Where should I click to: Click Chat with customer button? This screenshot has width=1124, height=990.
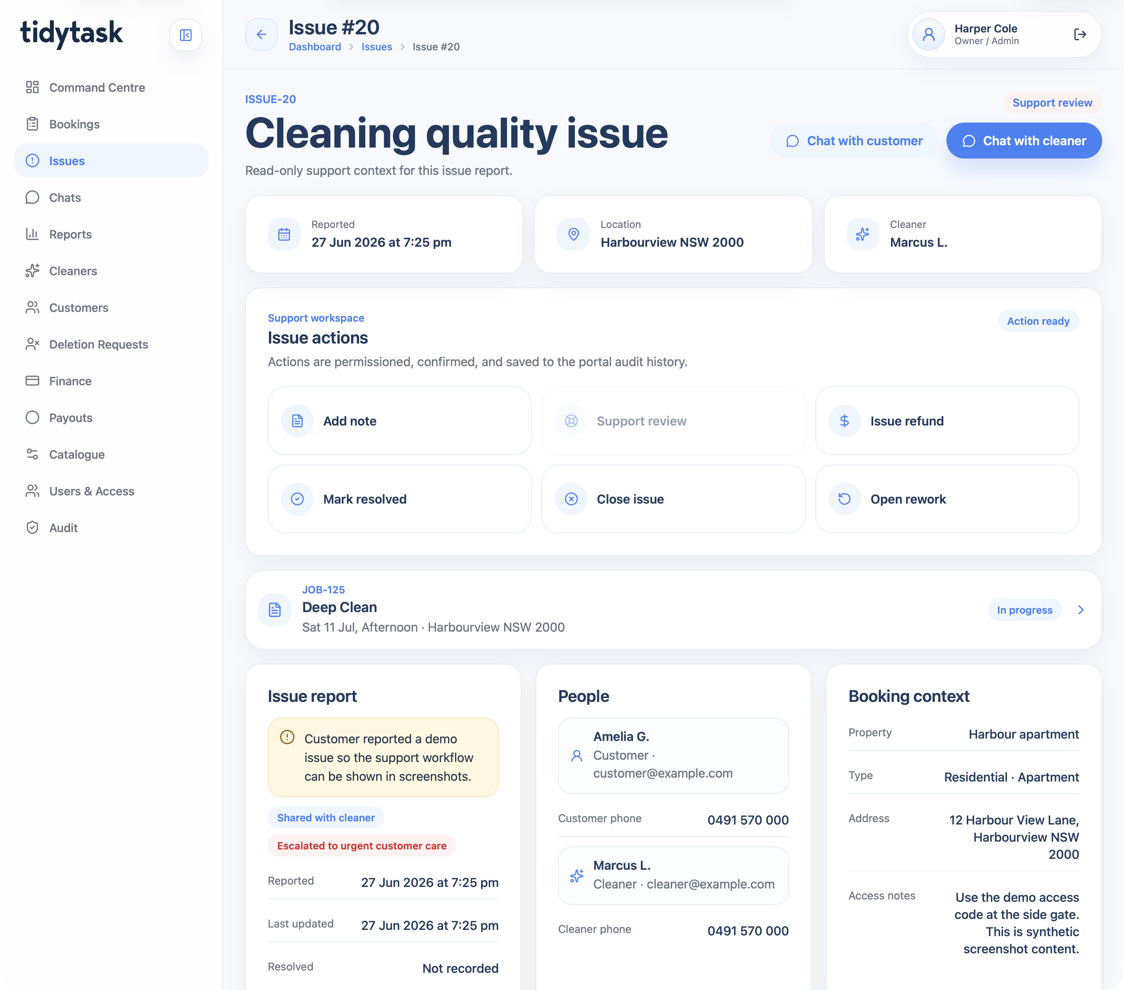[855, 141]
